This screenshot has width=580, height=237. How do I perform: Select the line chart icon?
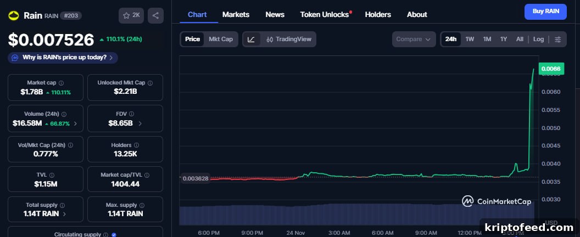click(251, 39)
